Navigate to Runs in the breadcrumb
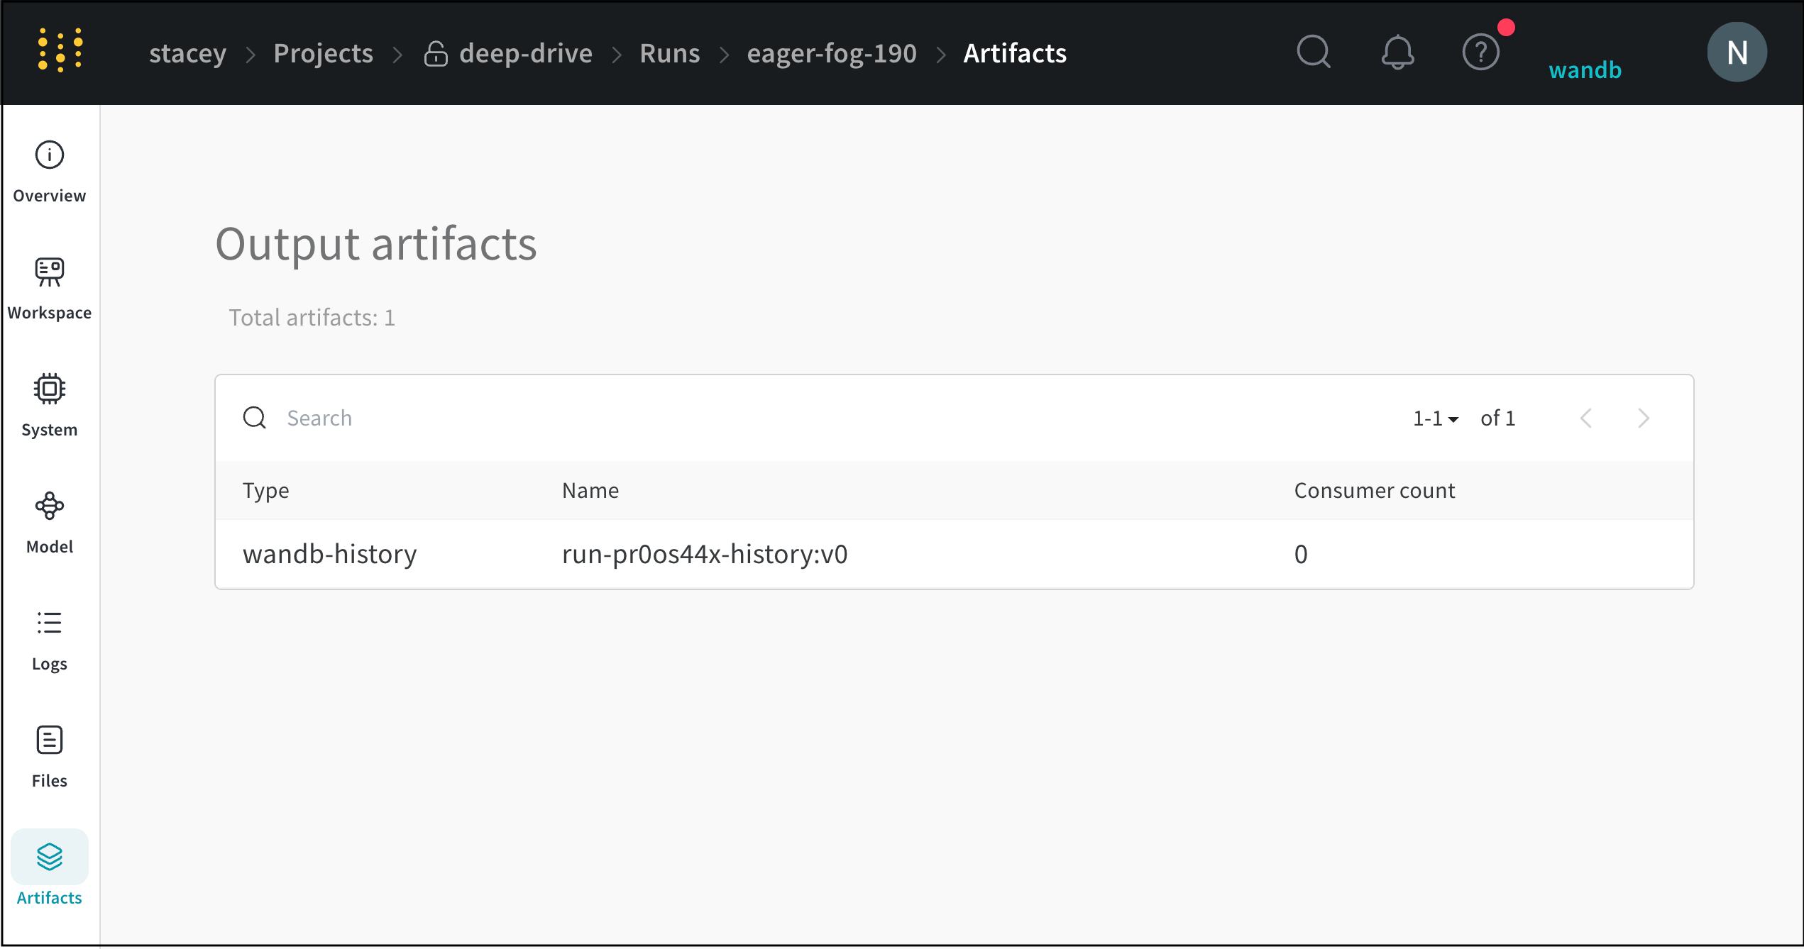Image resolution: width=1804 pixels, height=949 pixels. (x=669, y=52)
